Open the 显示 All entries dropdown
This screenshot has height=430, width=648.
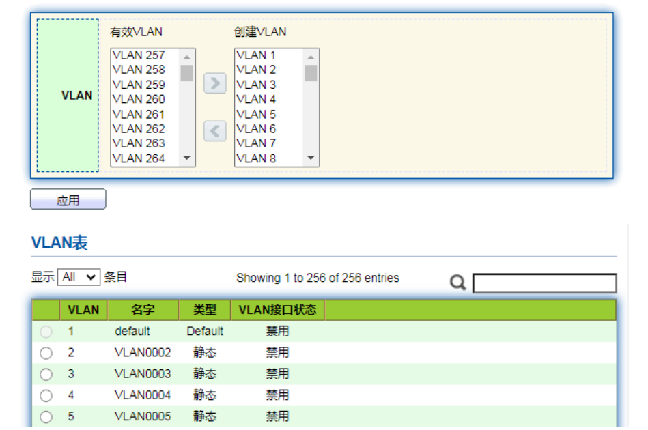click(x=79, y=277)
